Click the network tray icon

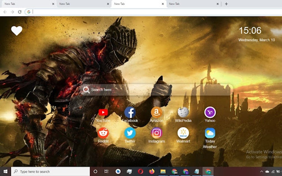[273, 172]
